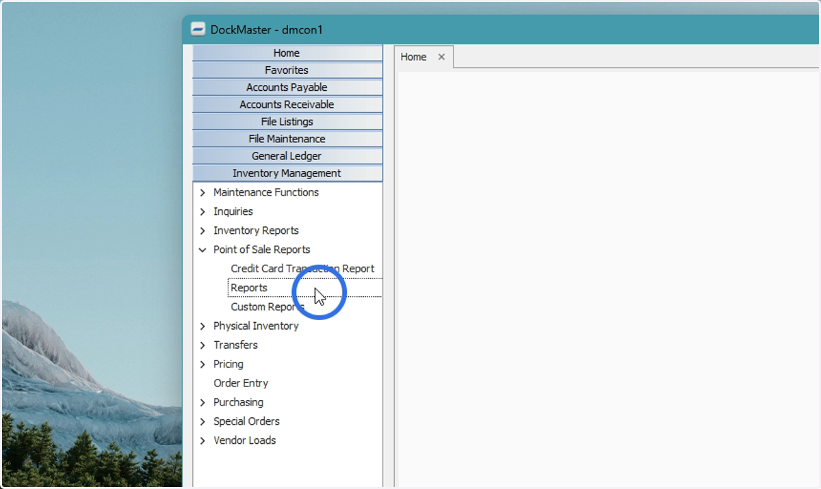This screenshot has height=489, width=821.
Task: Select the Physical Inventory tree item
Action: click(x=256, y=326)
